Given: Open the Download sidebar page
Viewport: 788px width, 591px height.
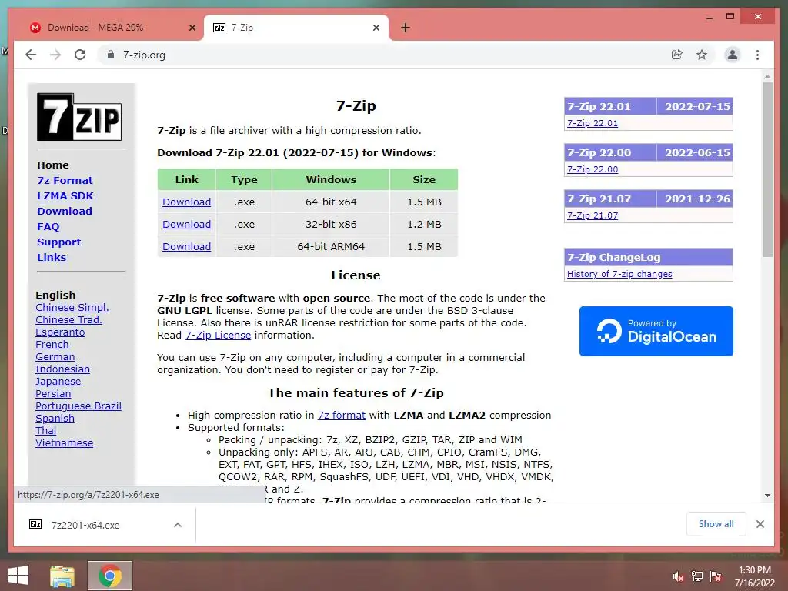Looking at the screenshot, I should coord(65,211).
